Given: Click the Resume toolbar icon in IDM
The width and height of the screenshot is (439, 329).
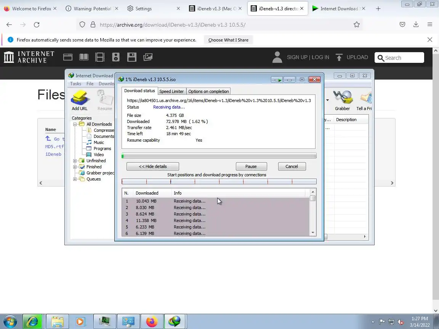Looking at the screenshot, I should click(105, 100).
